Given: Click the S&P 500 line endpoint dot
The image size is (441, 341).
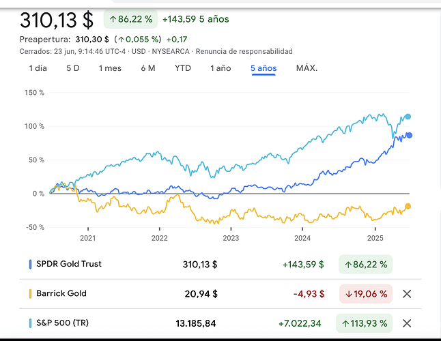Looking at the screenshot, I should coord(408,117).
